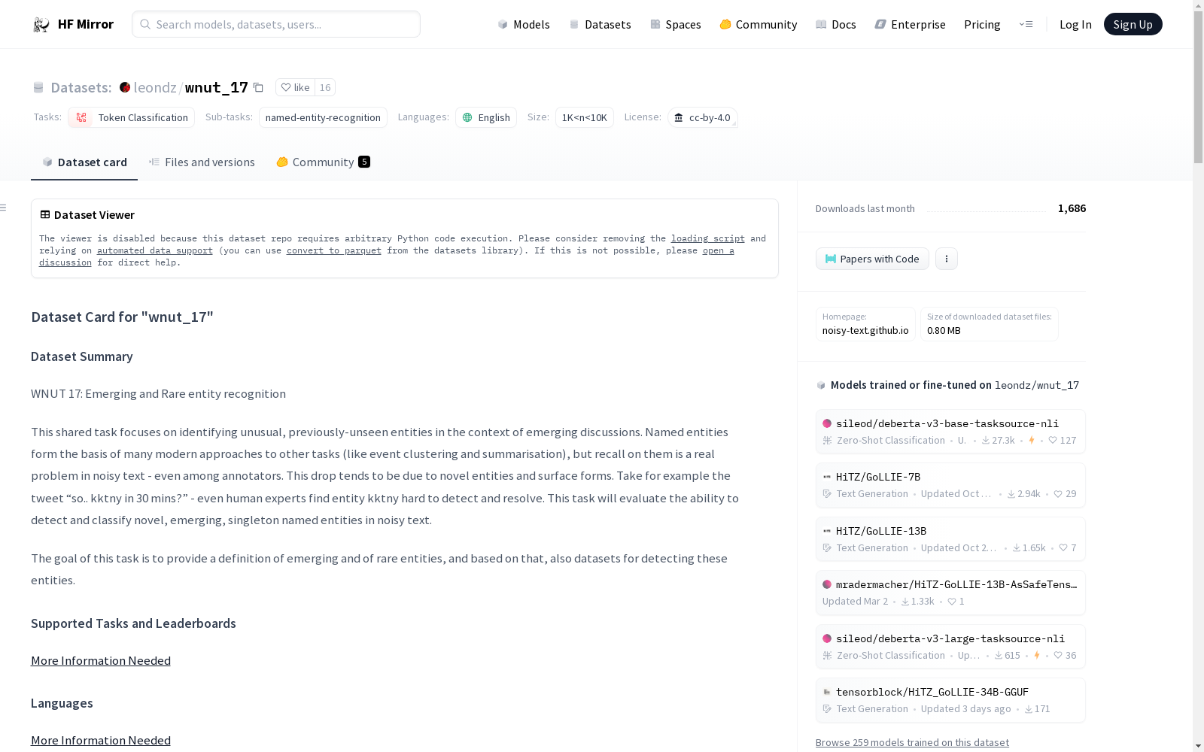Open the Docs menu item

[x=836, y=24]
